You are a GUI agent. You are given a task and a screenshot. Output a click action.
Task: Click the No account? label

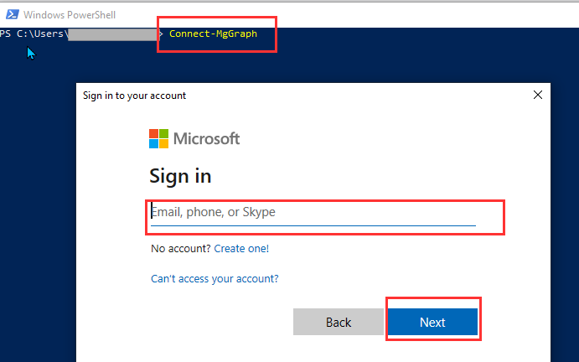pyautogui.click(x=180, y=248)
